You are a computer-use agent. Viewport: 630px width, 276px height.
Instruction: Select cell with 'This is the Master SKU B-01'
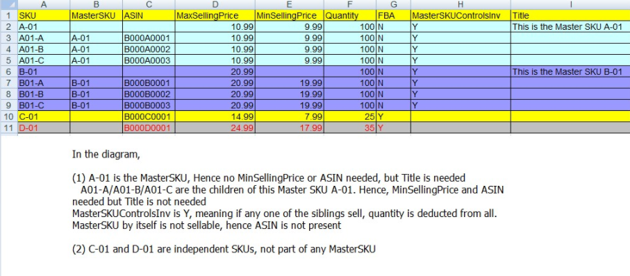(x=570, y=72)
